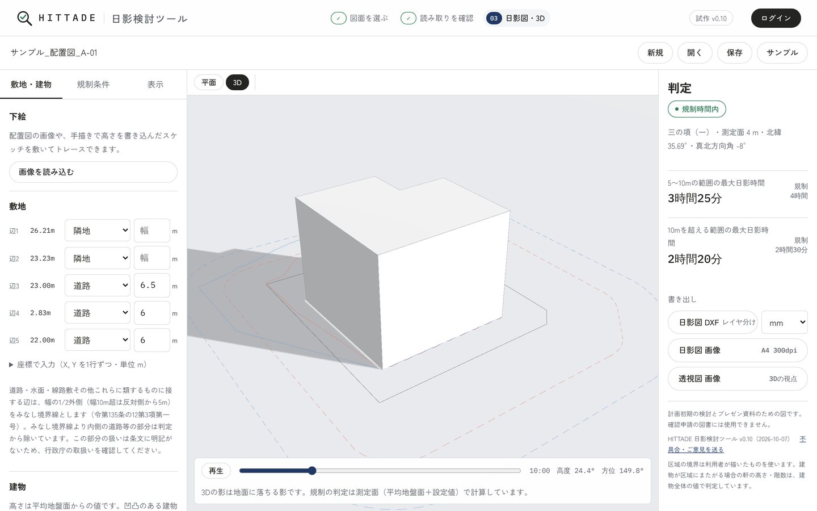Image resolution: width=817 pixels, height=511 pixels.
Task: Click the checkmark icon beside 読み取りを確認
Action: point(408,18)
